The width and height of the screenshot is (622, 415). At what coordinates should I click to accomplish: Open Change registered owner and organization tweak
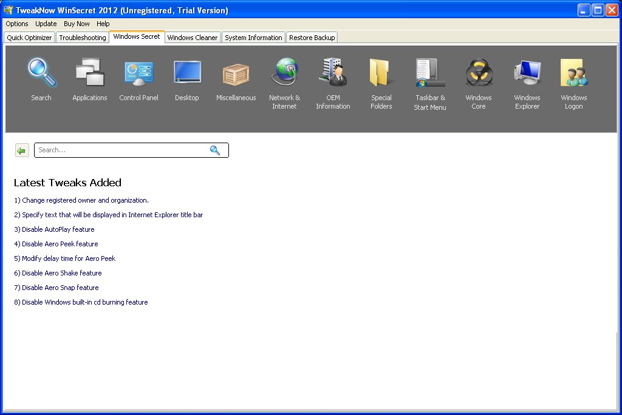click(x=81, y=200)
